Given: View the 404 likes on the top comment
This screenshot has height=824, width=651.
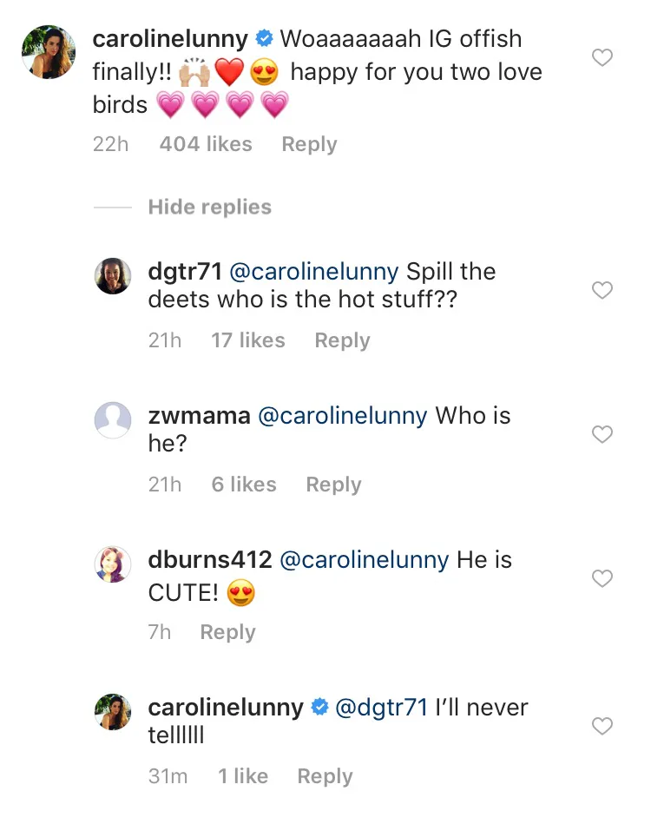Looking at the screenshot, I should point(205,144).
